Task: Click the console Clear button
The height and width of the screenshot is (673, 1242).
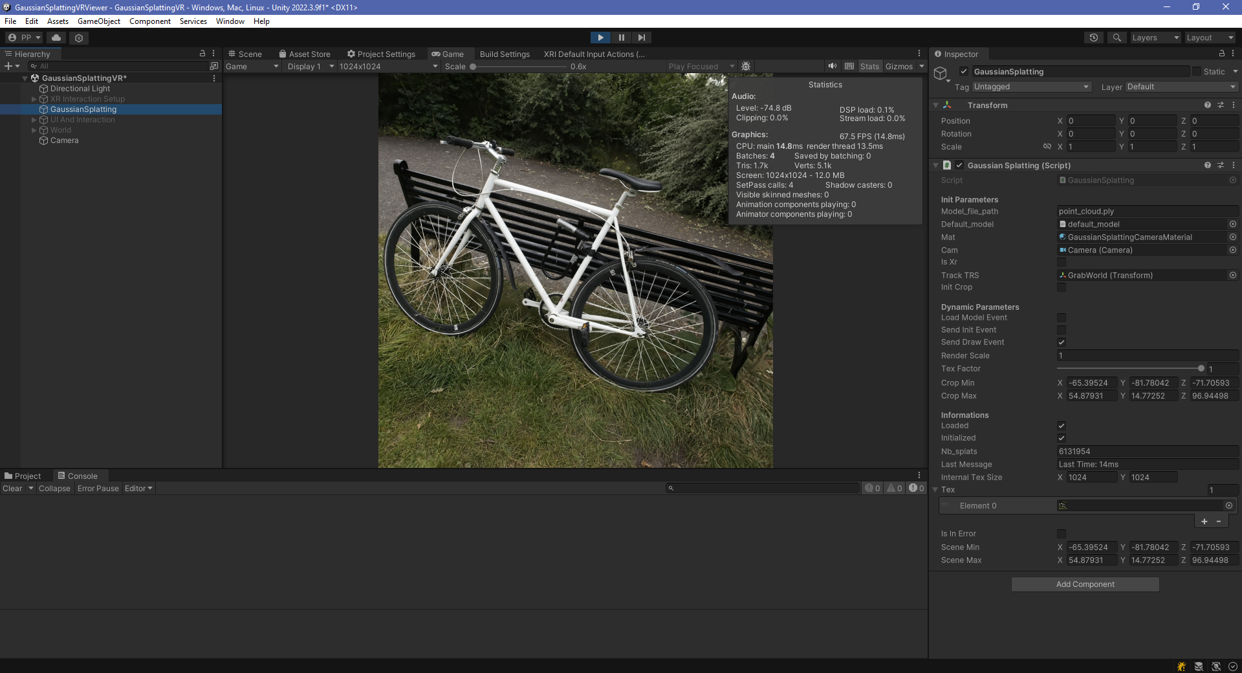Action: [12, 489]
